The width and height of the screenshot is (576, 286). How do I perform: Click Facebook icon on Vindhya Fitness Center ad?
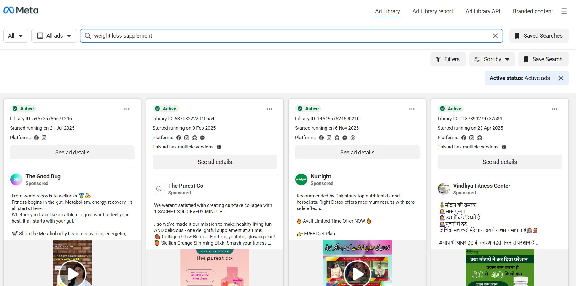(x=464, y=138)
